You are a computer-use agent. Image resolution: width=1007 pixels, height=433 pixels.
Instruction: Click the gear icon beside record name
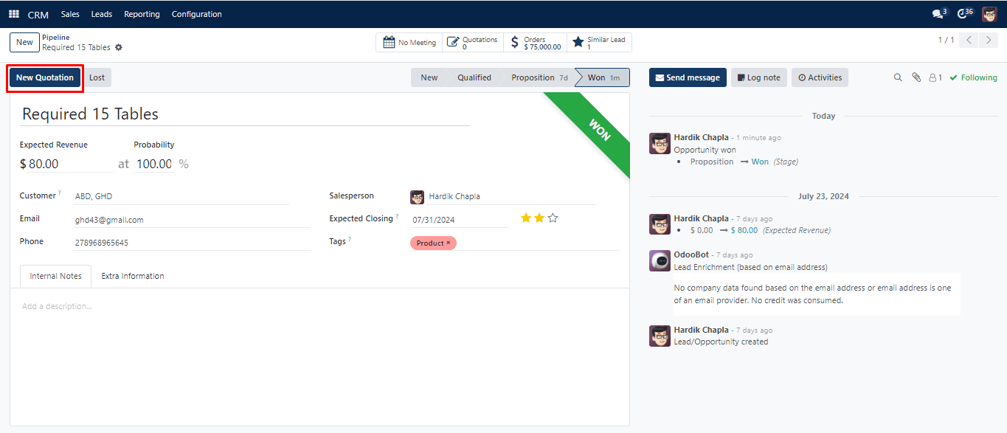point(119,47)
